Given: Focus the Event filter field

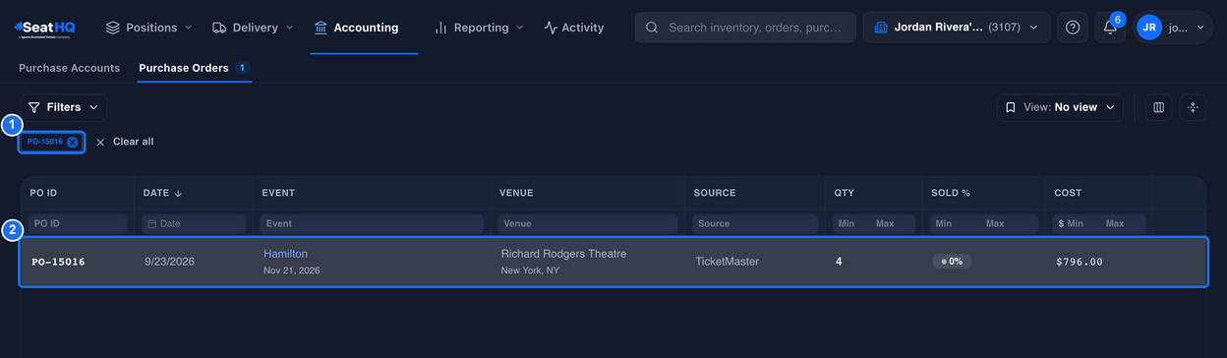Looking at the screenshot, I should pyautogui.click(x=372, y=224).
